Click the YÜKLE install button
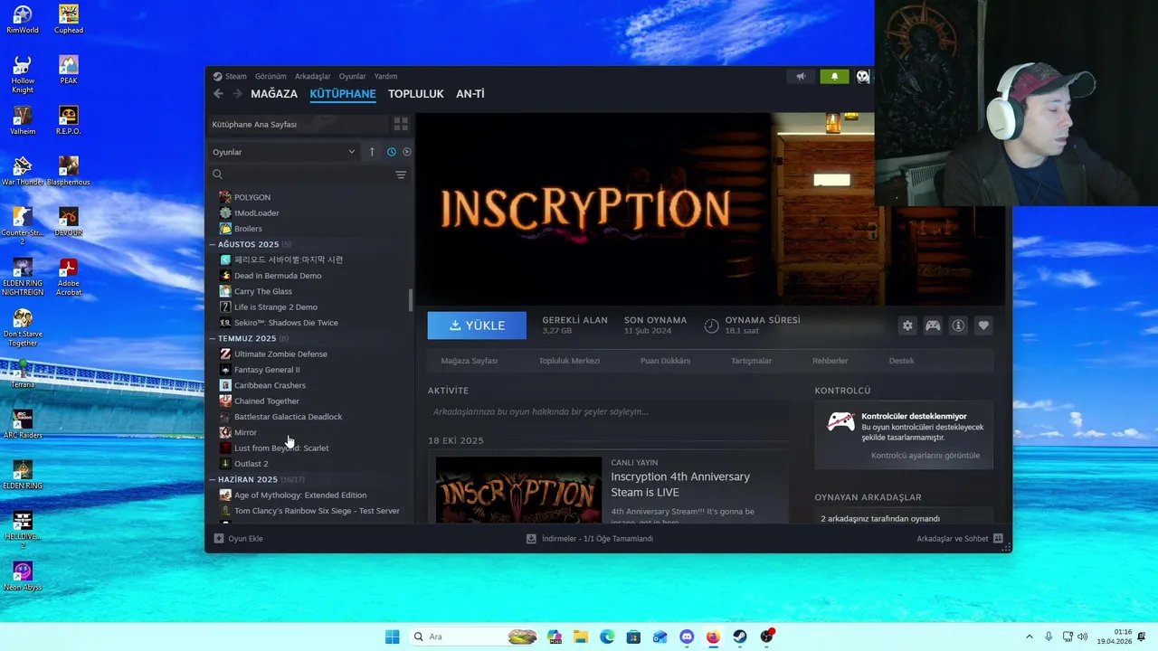 pyautogui.click(x=477, y=325)
